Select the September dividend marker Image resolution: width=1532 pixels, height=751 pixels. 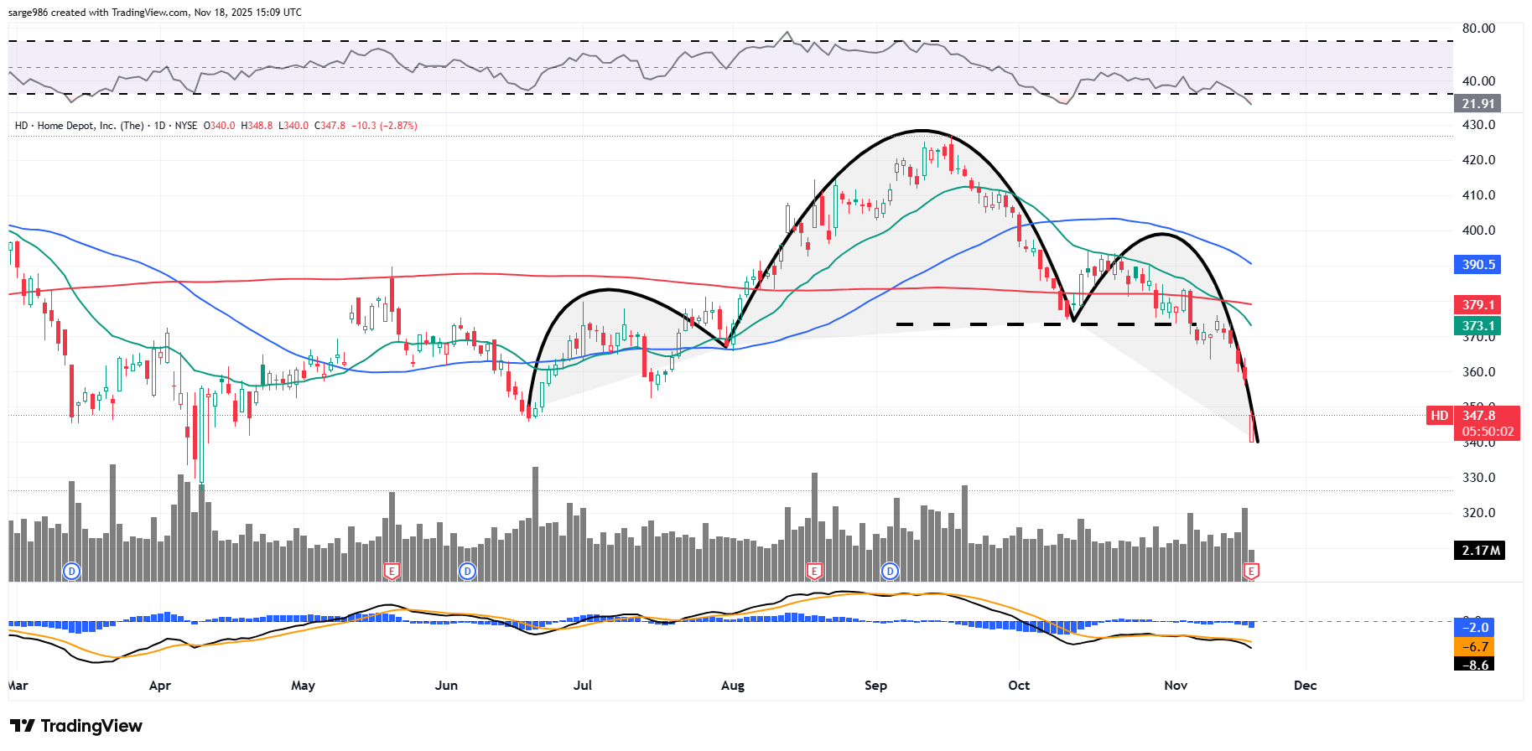[891, 571]
